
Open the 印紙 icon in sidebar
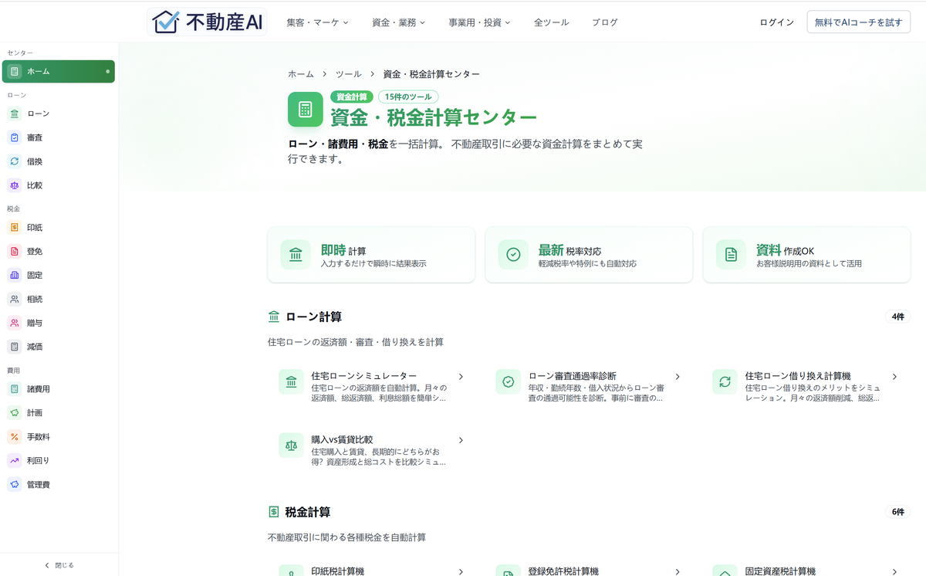(15, 227)
